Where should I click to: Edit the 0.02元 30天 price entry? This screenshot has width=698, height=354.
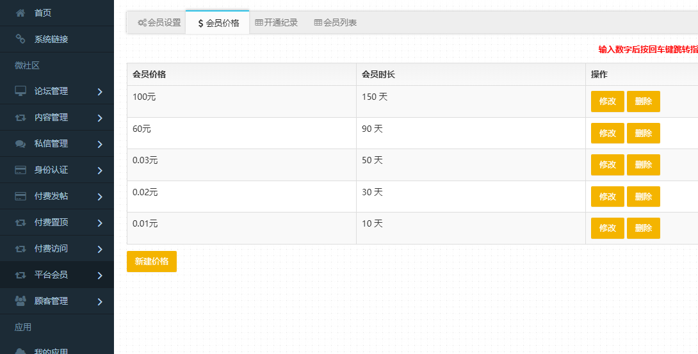coord(607,197)
